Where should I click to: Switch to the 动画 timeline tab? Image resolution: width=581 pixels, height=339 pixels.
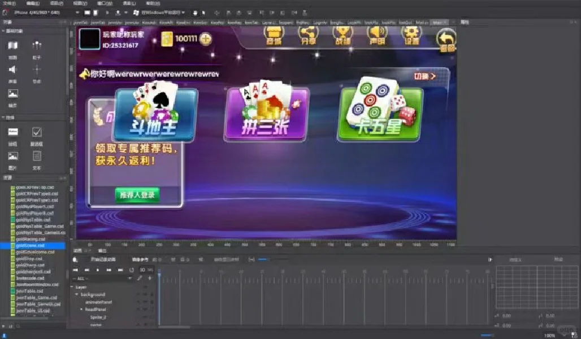[x=77, y=251]
